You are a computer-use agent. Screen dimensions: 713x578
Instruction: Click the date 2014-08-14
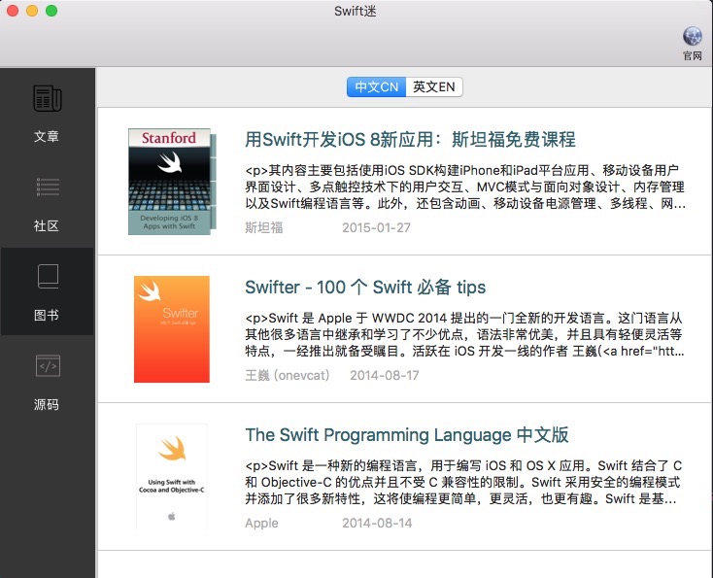pyautogui.click(x=377, y=523)
